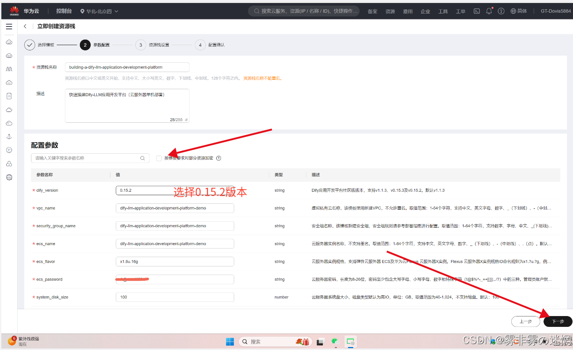The image size is (573, 350).
Task: Click the wave-shaped third sidebar icon
Action: tap(9, 69)
